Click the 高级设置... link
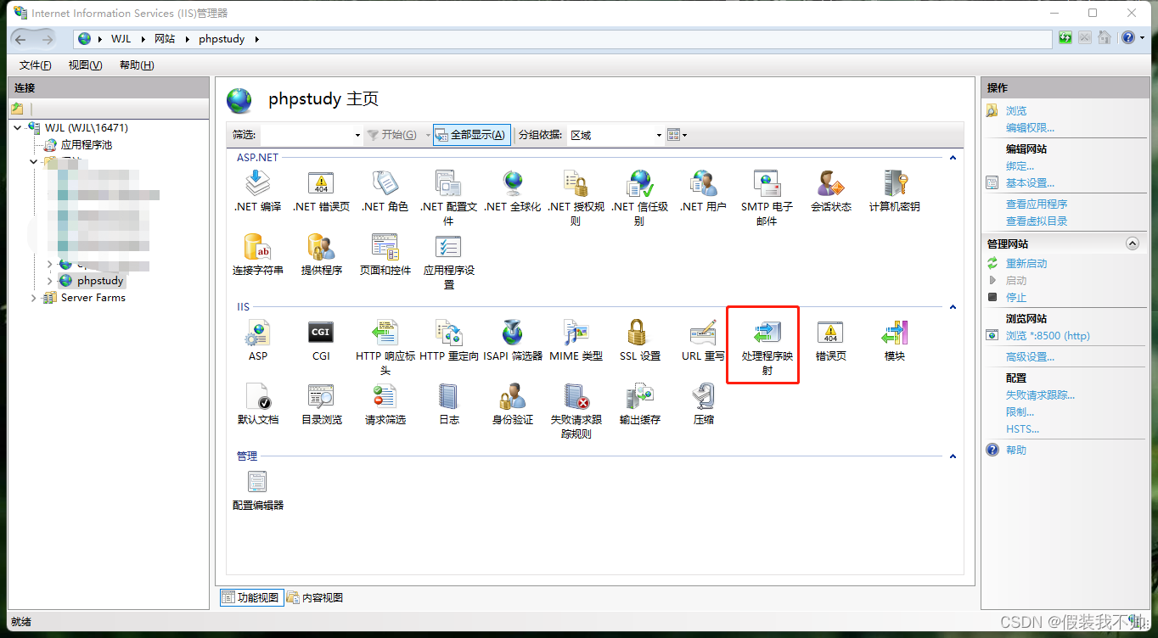 [1030, 357]
